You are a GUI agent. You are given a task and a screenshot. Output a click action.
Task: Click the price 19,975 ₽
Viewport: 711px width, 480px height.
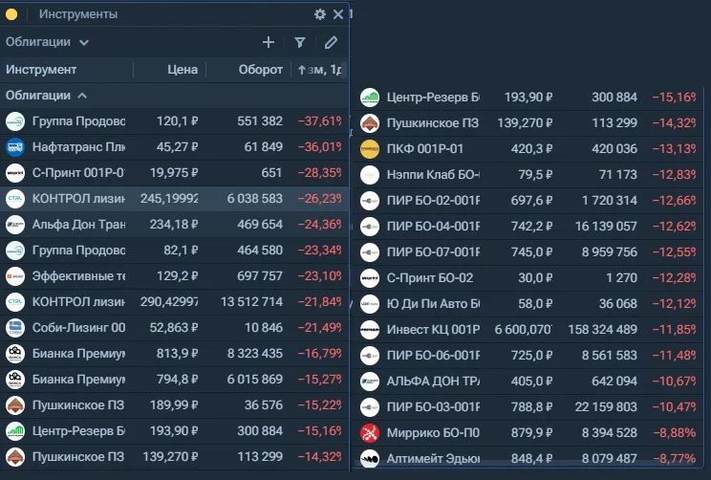coord(174,173)
